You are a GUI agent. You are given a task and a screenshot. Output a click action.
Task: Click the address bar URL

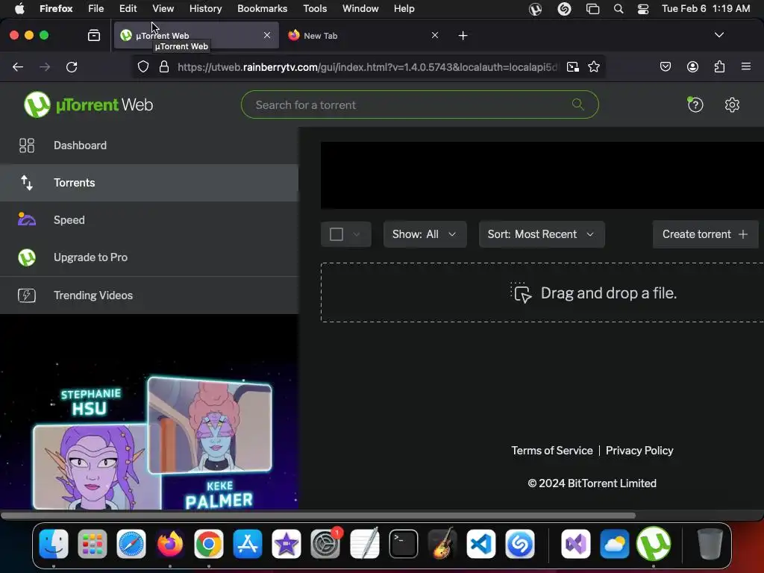tap(367, 67)
